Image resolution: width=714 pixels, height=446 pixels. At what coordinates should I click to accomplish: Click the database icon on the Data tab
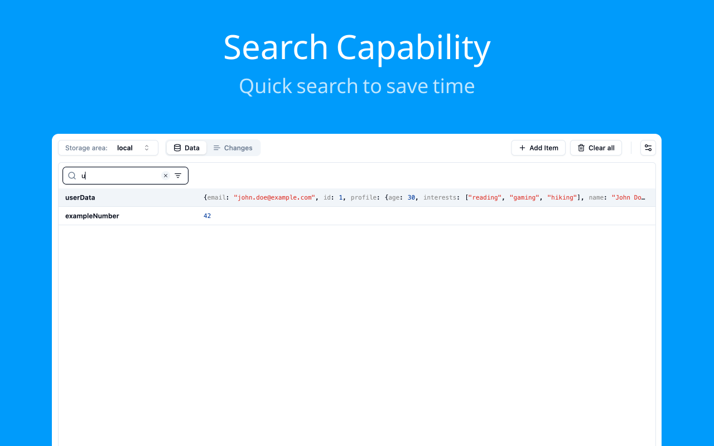[x=177, y=148]
